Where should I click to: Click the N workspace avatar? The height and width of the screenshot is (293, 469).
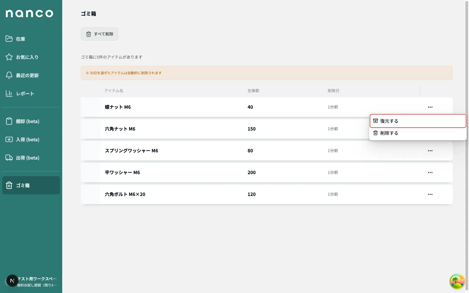12,281
